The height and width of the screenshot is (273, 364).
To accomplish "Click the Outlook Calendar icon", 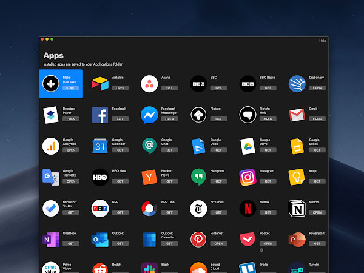I will pyautogui.click(x=149, y=240).
